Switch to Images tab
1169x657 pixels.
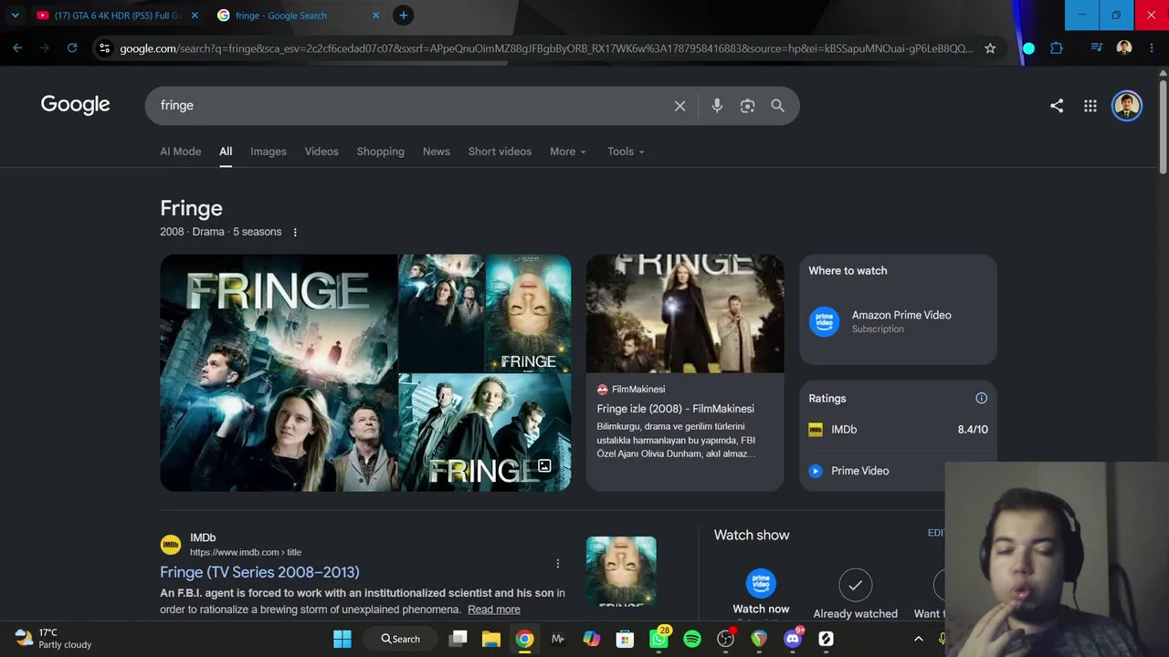click(269, 151)
